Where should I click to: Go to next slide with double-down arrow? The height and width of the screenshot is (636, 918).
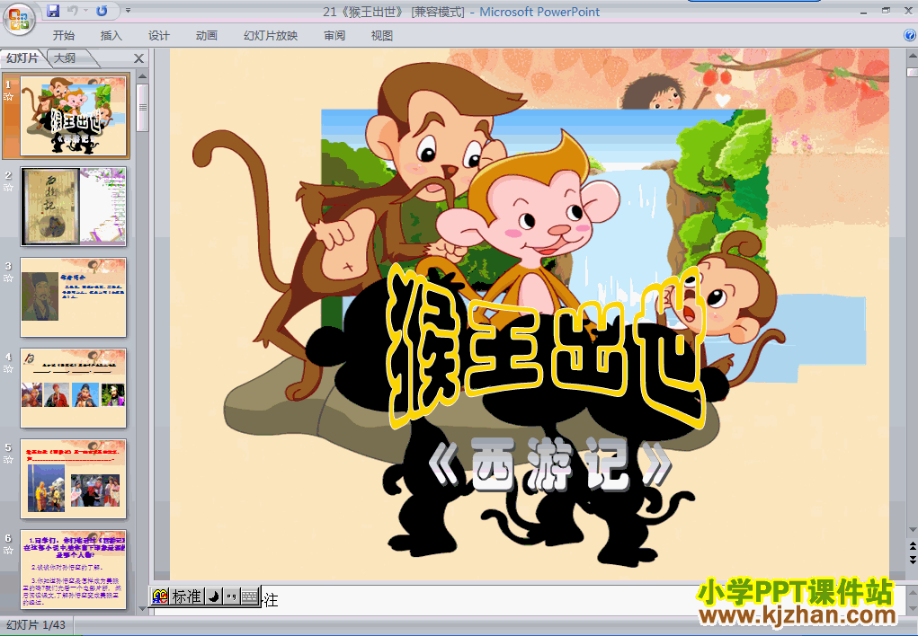pyautogui.click(x=912, y=560)
